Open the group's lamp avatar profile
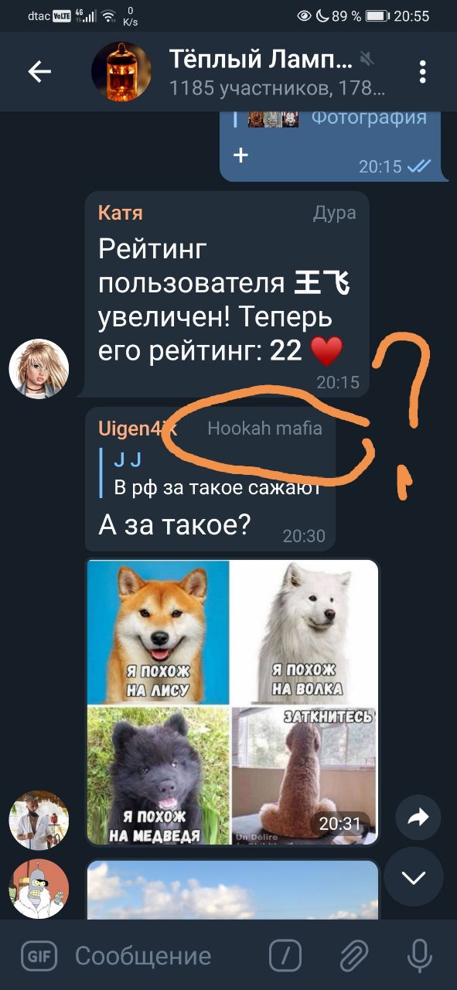Viewport: 457px width, 990px height. pos(121,72)
